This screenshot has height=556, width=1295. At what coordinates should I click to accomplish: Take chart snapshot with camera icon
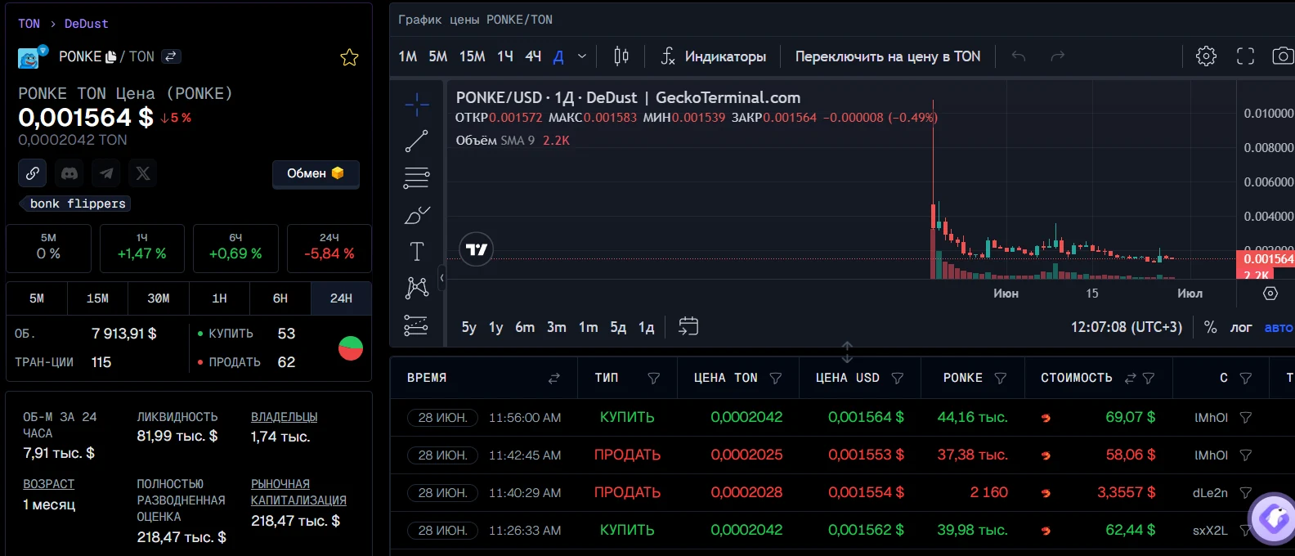[1283, 56]
